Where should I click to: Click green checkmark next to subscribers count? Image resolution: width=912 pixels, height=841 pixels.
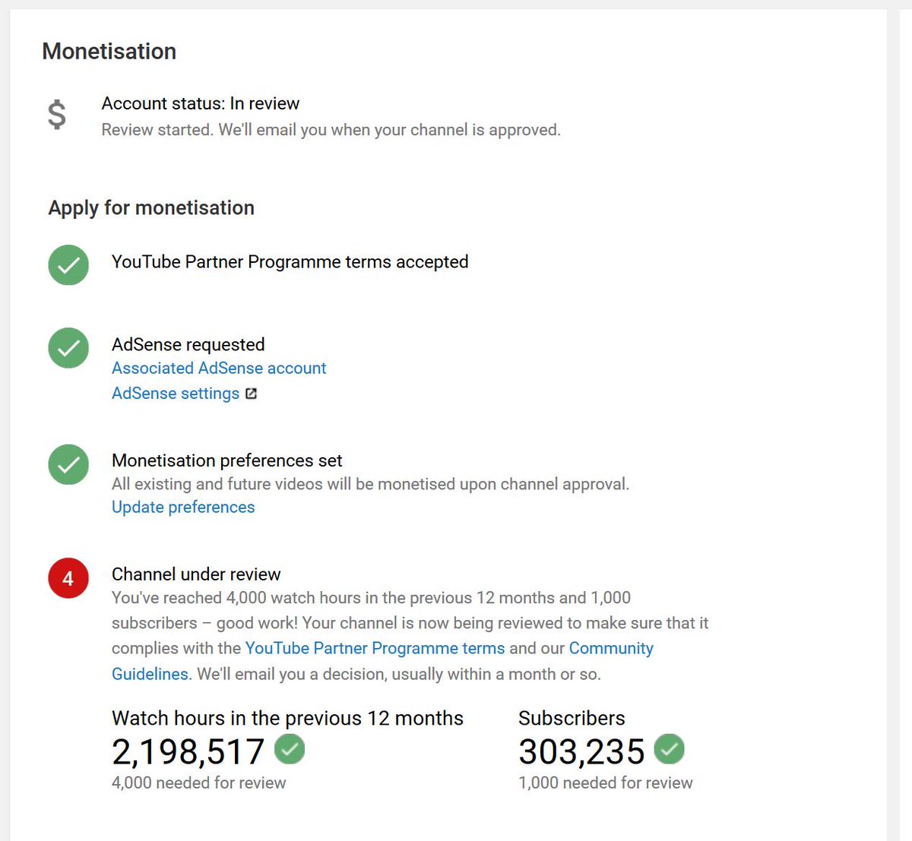pyautogui.click(x=669, y=749)
